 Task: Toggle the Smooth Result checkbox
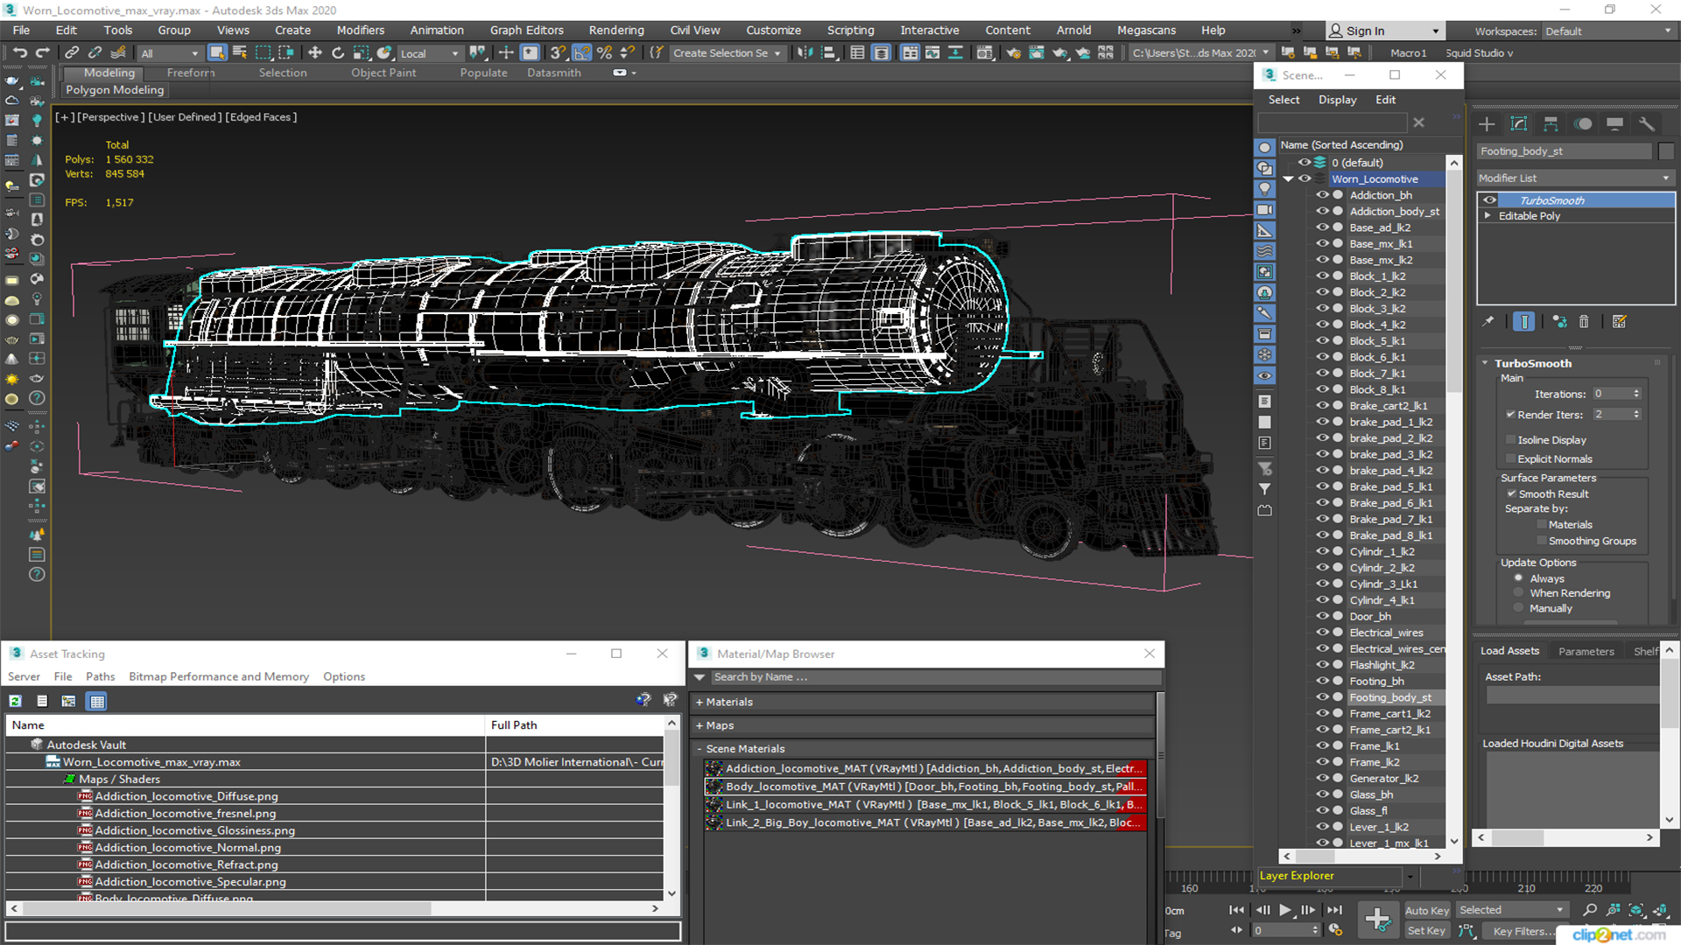tap(1511, 493)
